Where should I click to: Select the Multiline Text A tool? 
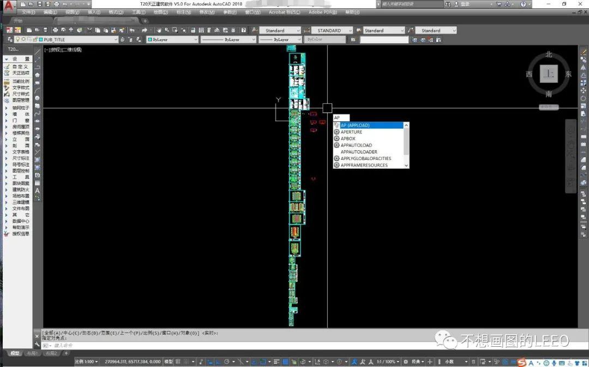(x=38, y=191)
